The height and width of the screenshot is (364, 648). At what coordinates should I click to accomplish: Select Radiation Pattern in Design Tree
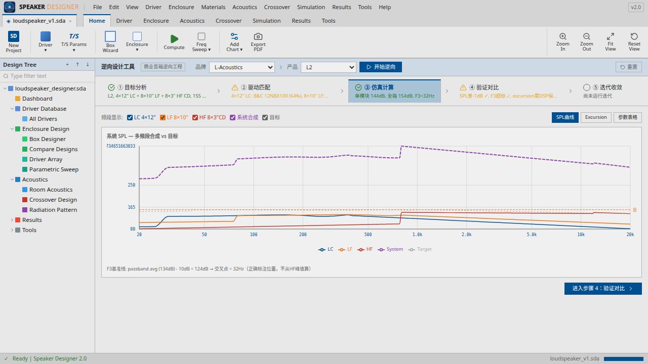point(53,210)
